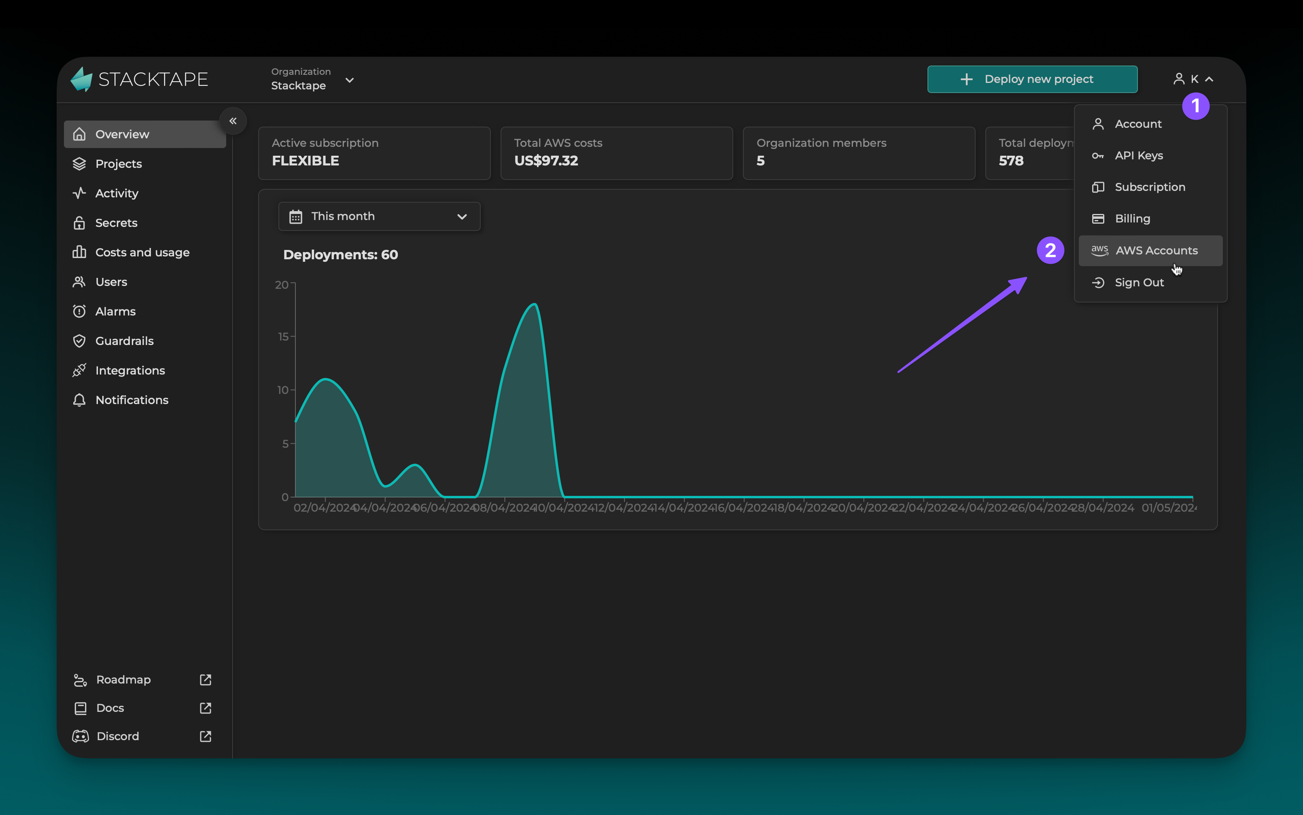The image size is (1303, 815).
Task: Click external-link icon beside Roadmap
Action: (206, 680)
